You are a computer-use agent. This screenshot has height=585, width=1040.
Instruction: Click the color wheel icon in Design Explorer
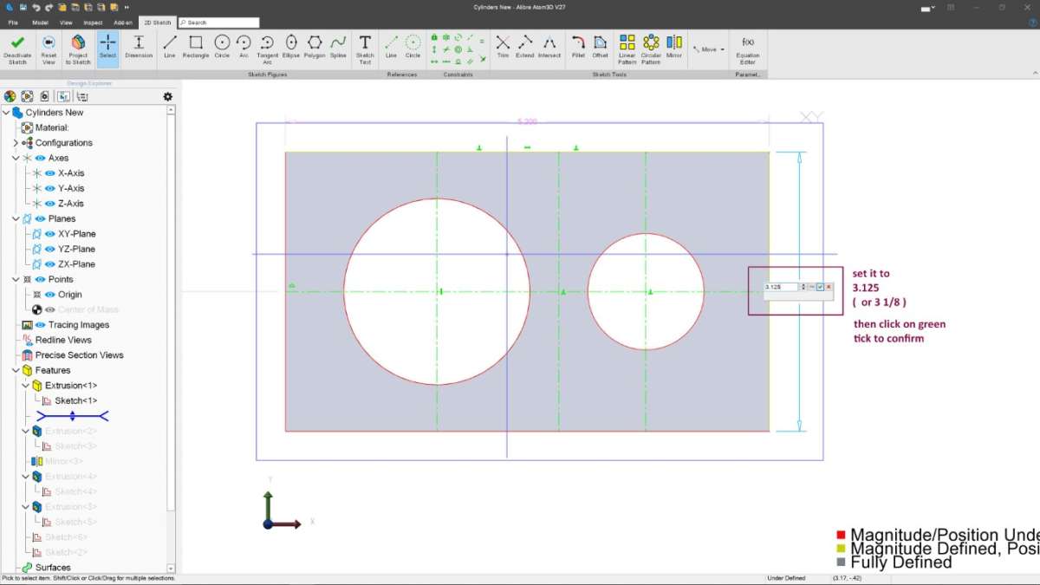pyautogui.click(x=10, y=96)
